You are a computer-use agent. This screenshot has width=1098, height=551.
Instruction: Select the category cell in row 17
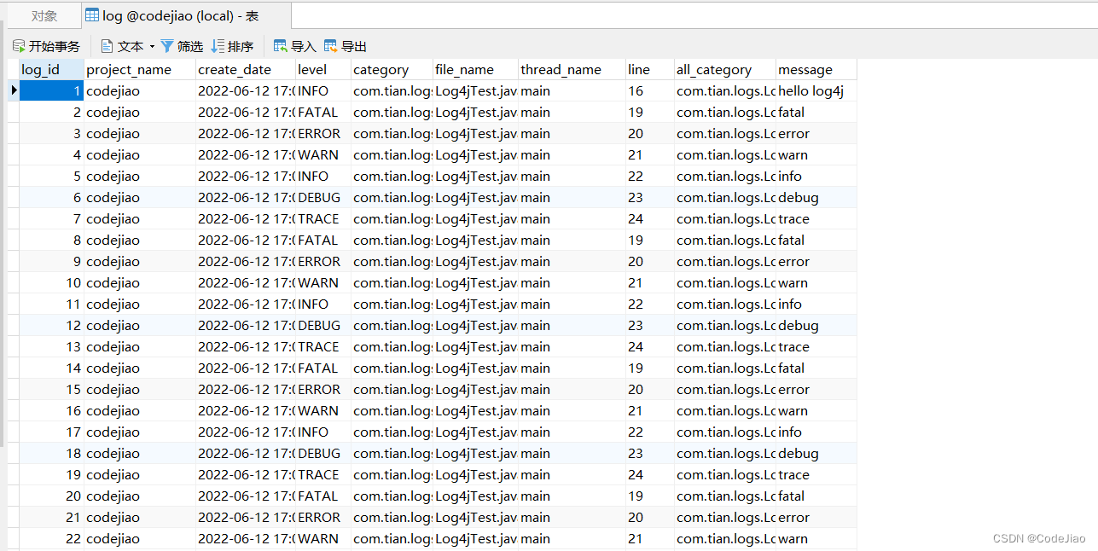392,432
